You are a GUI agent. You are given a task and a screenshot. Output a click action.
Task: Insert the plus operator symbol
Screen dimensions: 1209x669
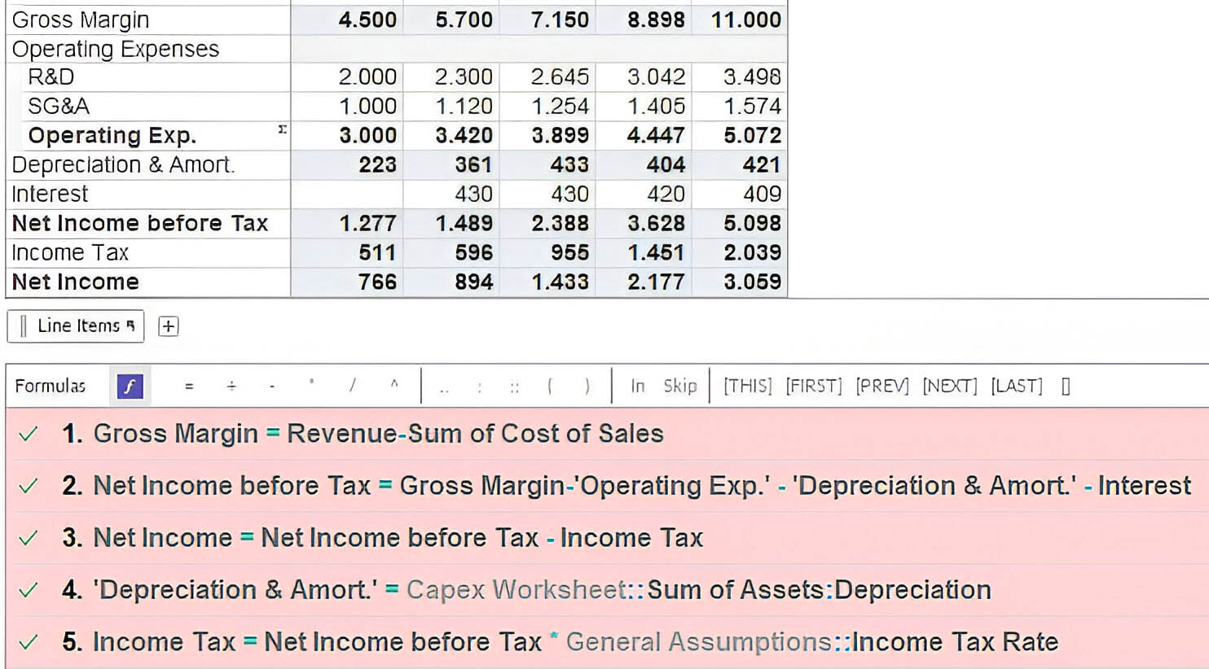[231, 386]
